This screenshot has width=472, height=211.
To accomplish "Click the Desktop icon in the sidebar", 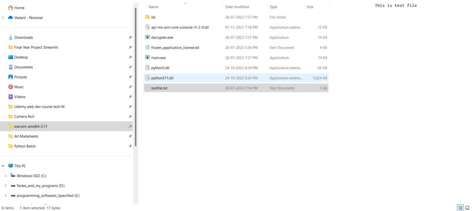I will click(11, 57).
